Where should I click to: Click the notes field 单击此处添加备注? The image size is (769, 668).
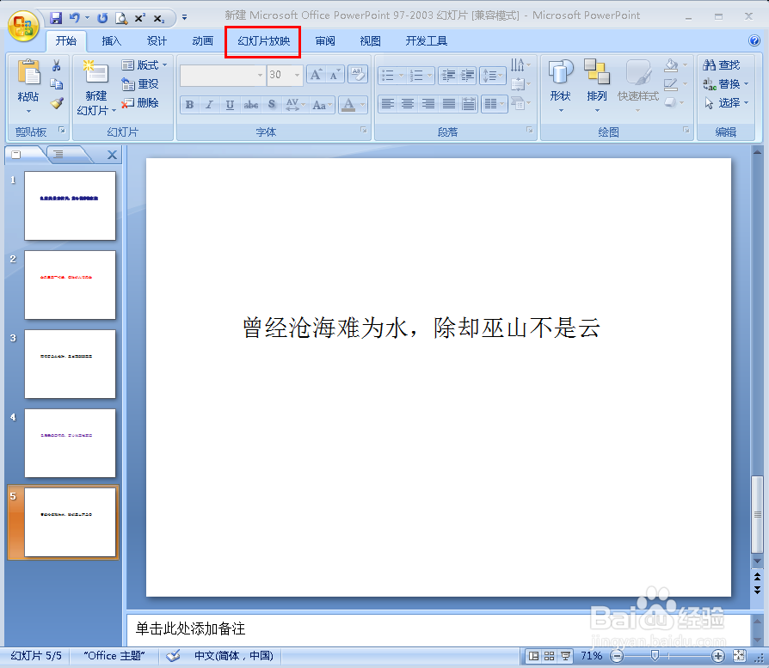point(439,628)
